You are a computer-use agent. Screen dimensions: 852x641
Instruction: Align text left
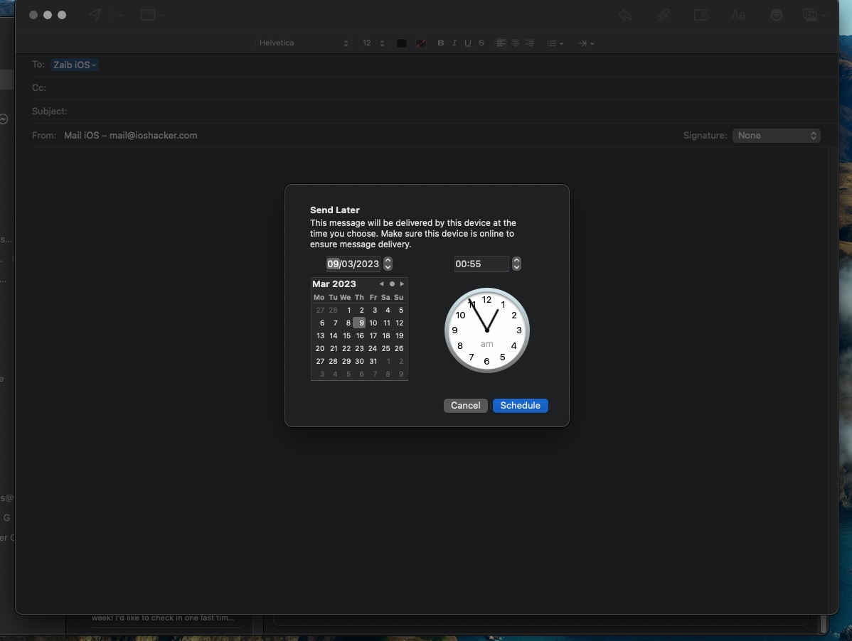pyautogui.click(x=501, y=43)
